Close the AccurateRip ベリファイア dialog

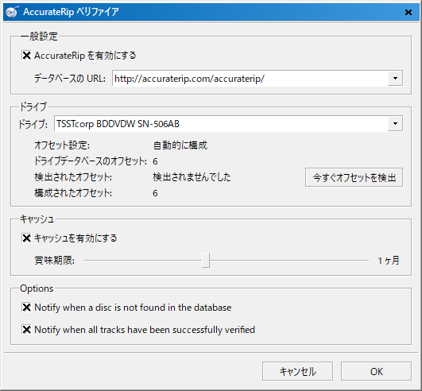[x=408, y=12]
